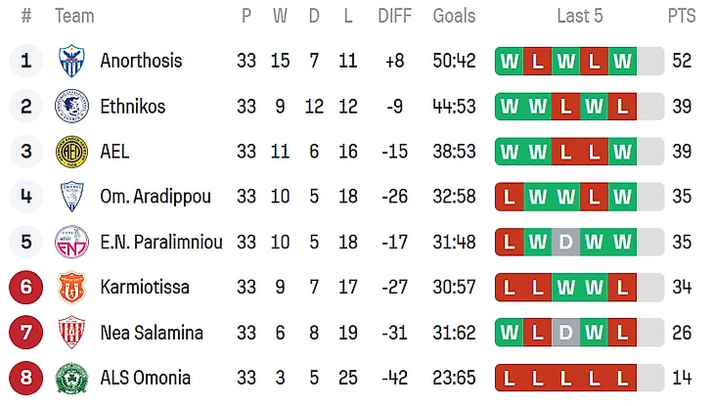Open the AEL yellow club badge
Screen dimensions: 714x406
click(x=72, y=152)
